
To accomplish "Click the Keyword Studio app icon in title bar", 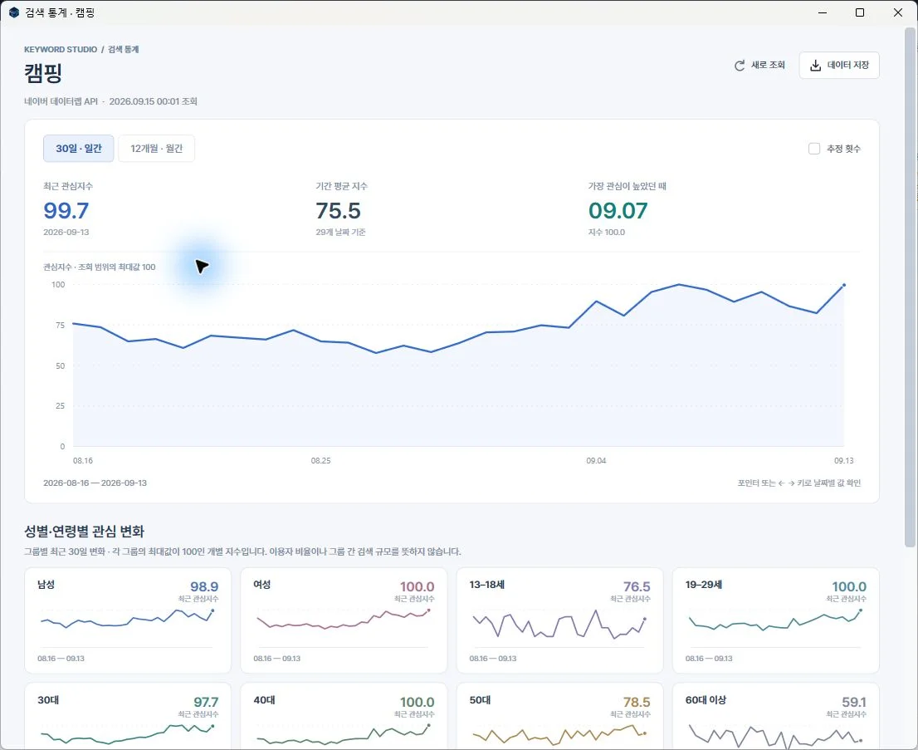I will coord(14,12).
